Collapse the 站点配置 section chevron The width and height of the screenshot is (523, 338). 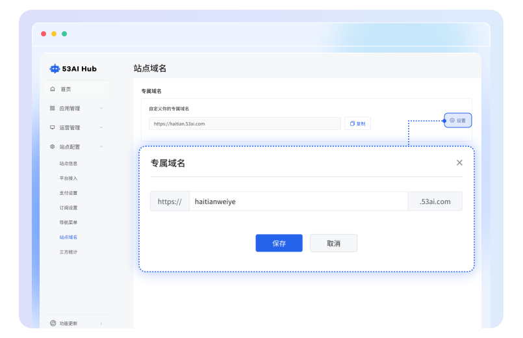coord(101,147)
